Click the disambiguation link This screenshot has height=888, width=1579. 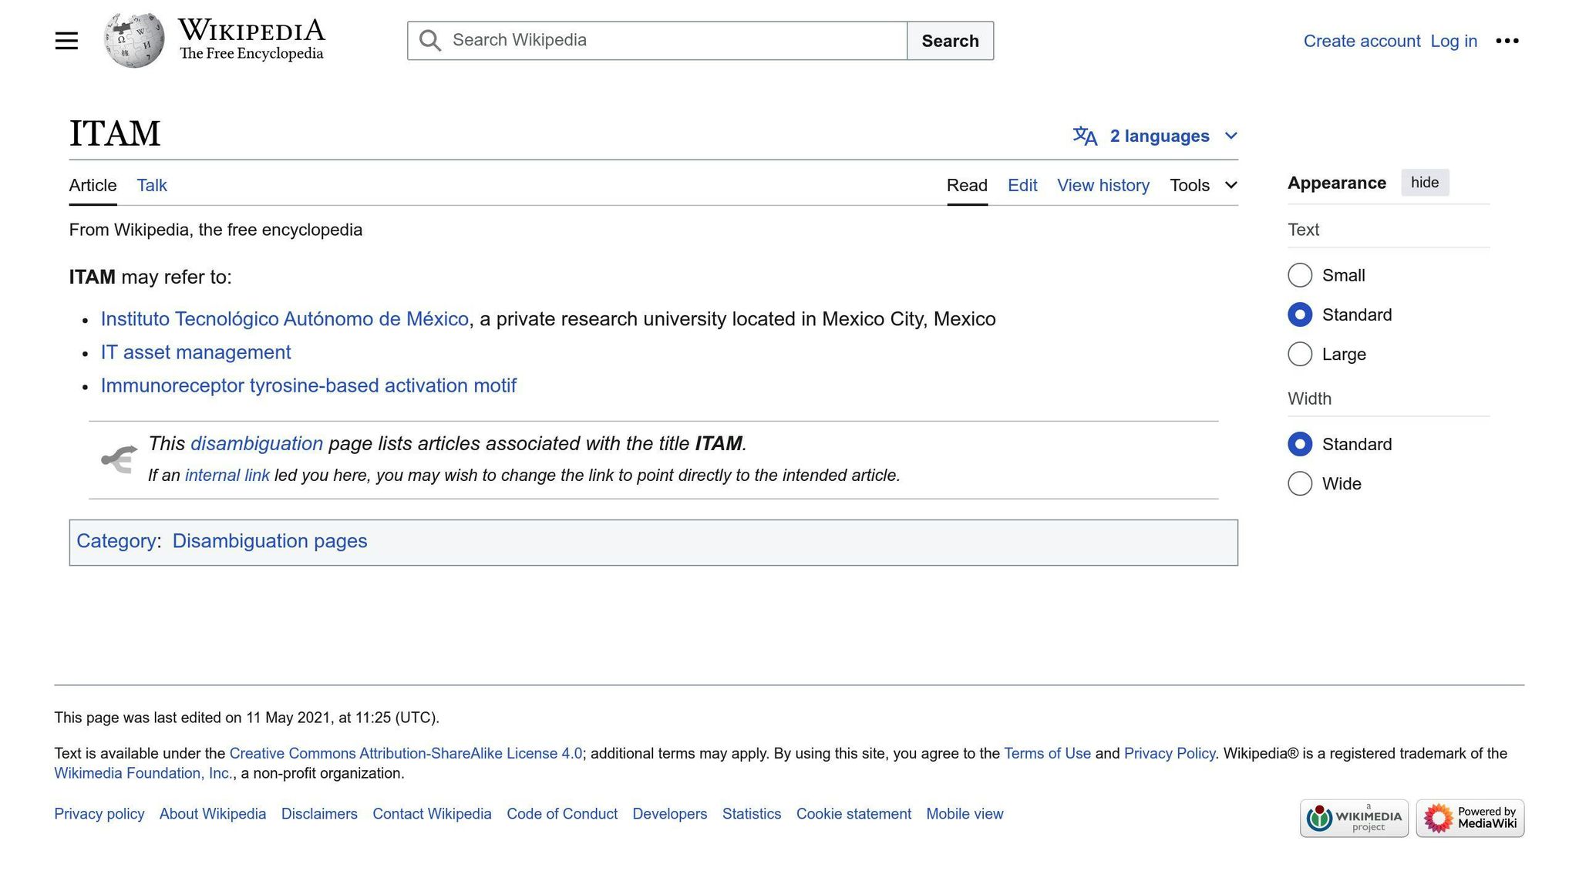pyautogui.click(x=257, y=444)
